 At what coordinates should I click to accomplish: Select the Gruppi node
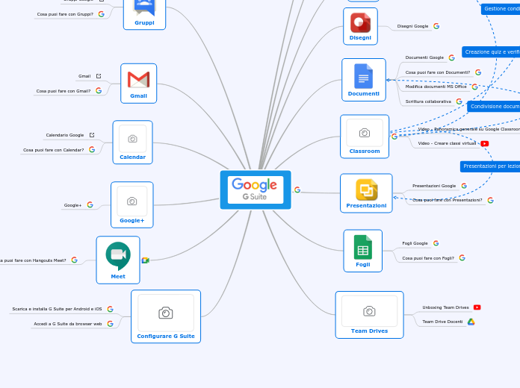coord(144,13)
